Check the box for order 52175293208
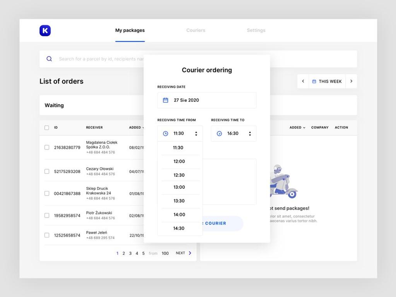The image size is (396, 297). tap(47, 171)
